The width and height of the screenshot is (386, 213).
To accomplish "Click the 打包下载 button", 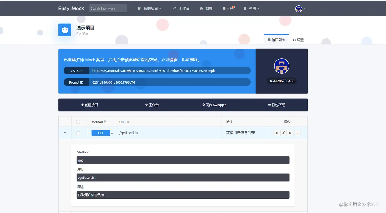I will coord(276,105).
